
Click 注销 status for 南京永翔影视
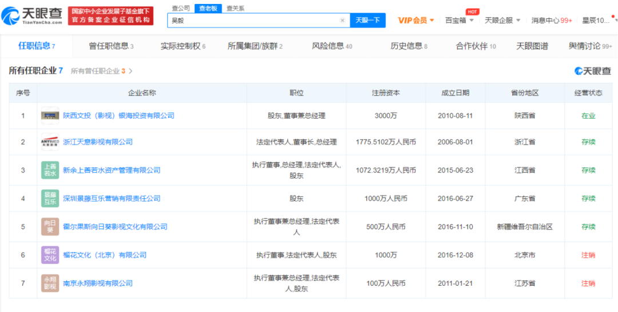[x=588, y=283]
